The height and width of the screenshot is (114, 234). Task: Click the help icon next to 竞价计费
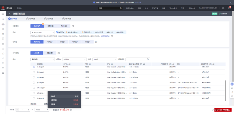[x=73, y=26]
